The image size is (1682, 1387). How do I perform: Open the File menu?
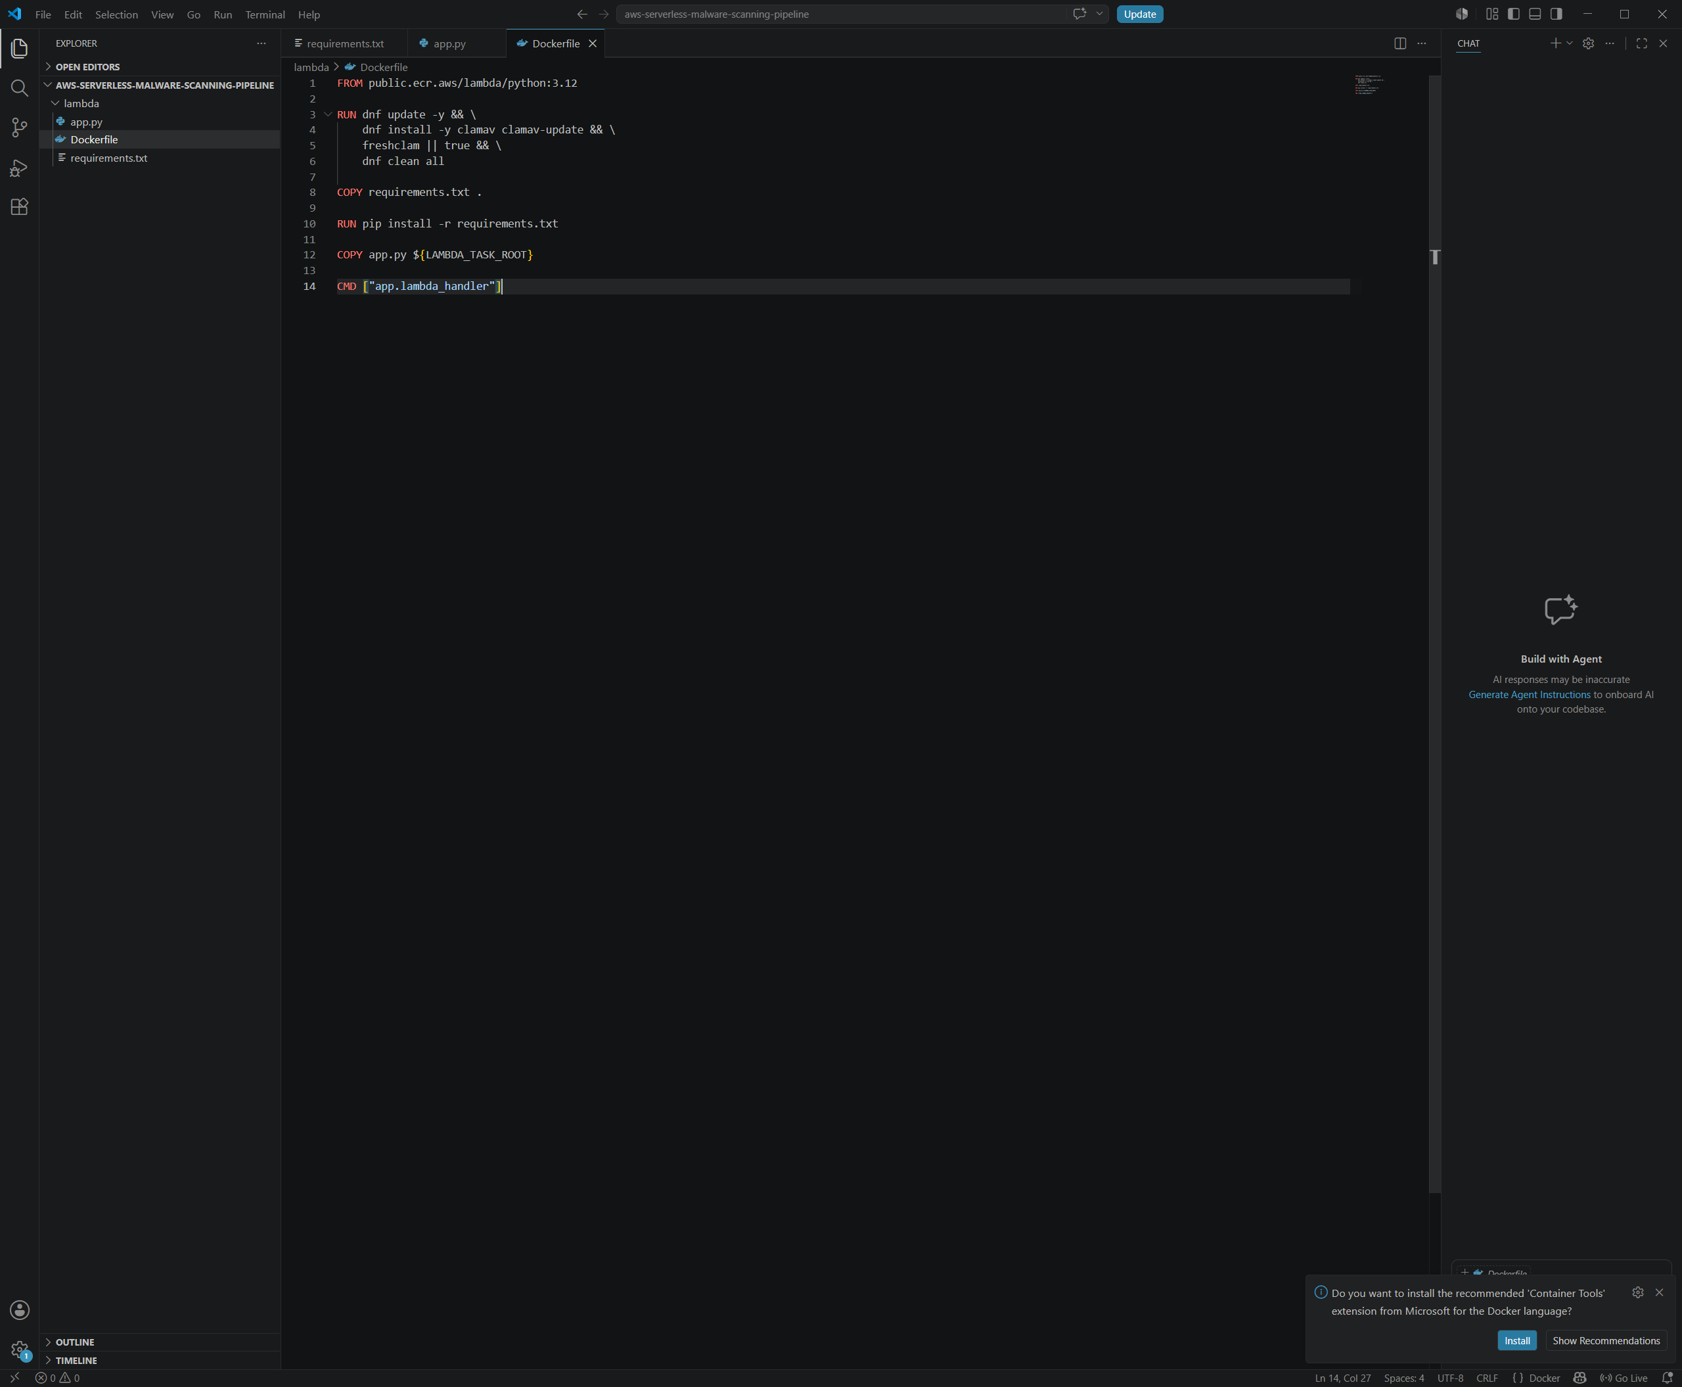pyautogui.click(x=43, y=14)
